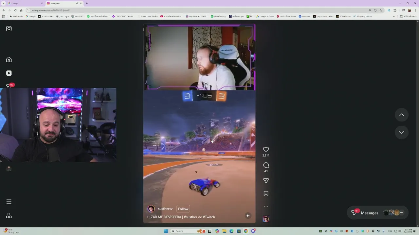Image resolution: width=419 pixels, height=235 pixels.
Task: Open more options three-dot menu on reel
Action: (x=266, y=206)
